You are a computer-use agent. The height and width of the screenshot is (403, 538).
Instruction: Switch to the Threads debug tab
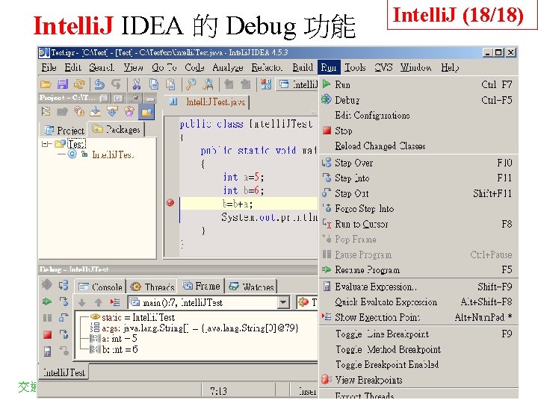152,287
